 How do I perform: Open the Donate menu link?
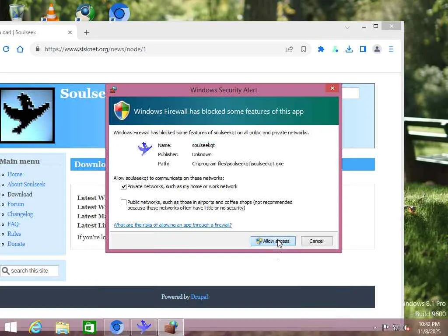click(16, 244)
